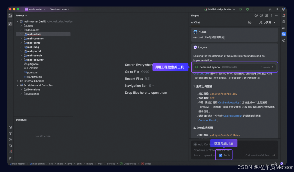
Task: Select the Lingma tool window icon in the right stripe
Action: [284, 34]
